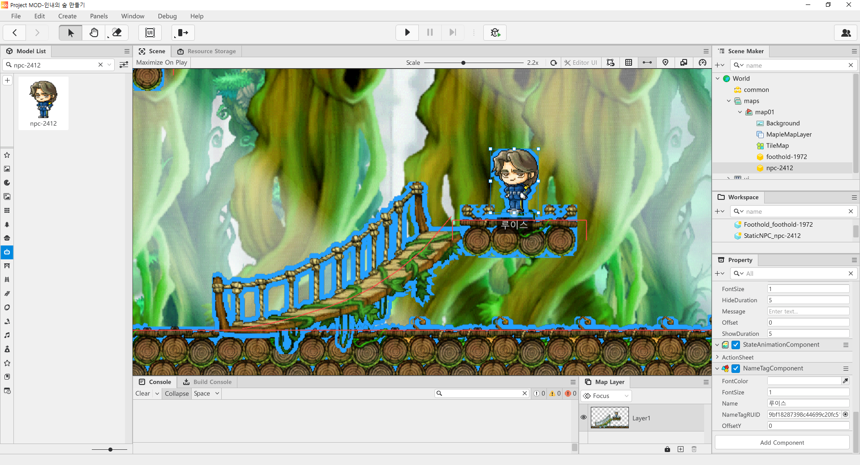
Task: Collapse the StateAnimationComponent section
Action: click(718, 345)
